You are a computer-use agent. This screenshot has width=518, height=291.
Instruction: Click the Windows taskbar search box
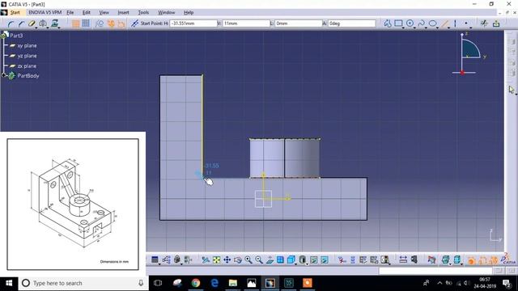click(x=83, y=283)
